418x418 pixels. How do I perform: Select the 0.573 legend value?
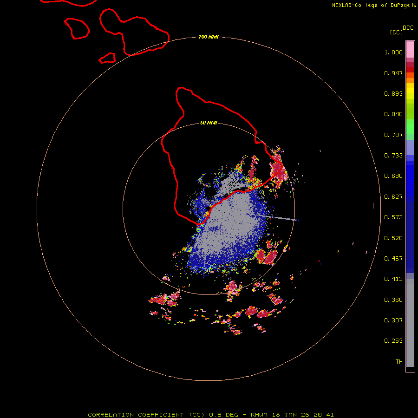point(393,217)
